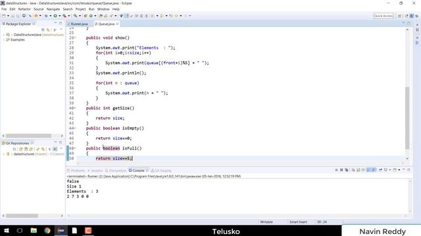Click 'Writable' in the status bar
421x236 pixels.
coord(266,222)
